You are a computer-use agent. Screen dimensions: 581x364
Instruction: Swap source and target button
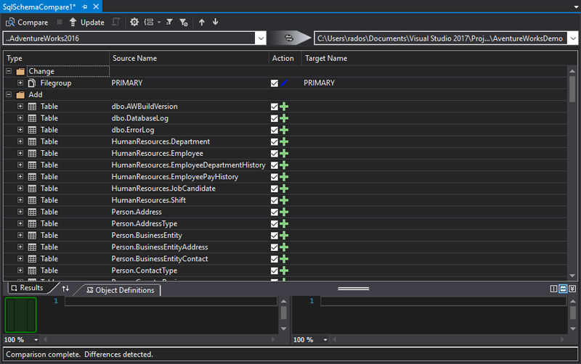tap(288, 38)
